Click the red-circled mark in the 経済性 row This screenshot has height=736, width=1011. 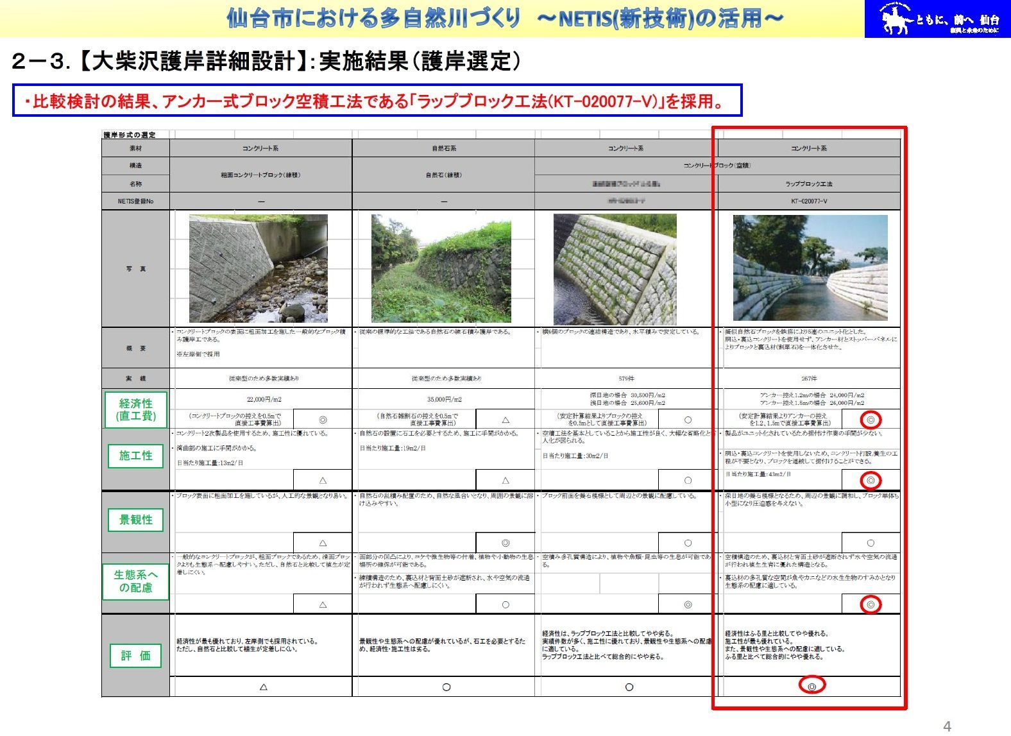click(x=871, y=420)
